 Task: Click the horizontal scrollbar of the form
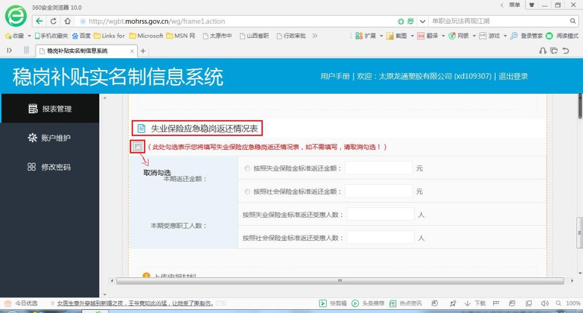pyautogui.click(x=340, y=281)
